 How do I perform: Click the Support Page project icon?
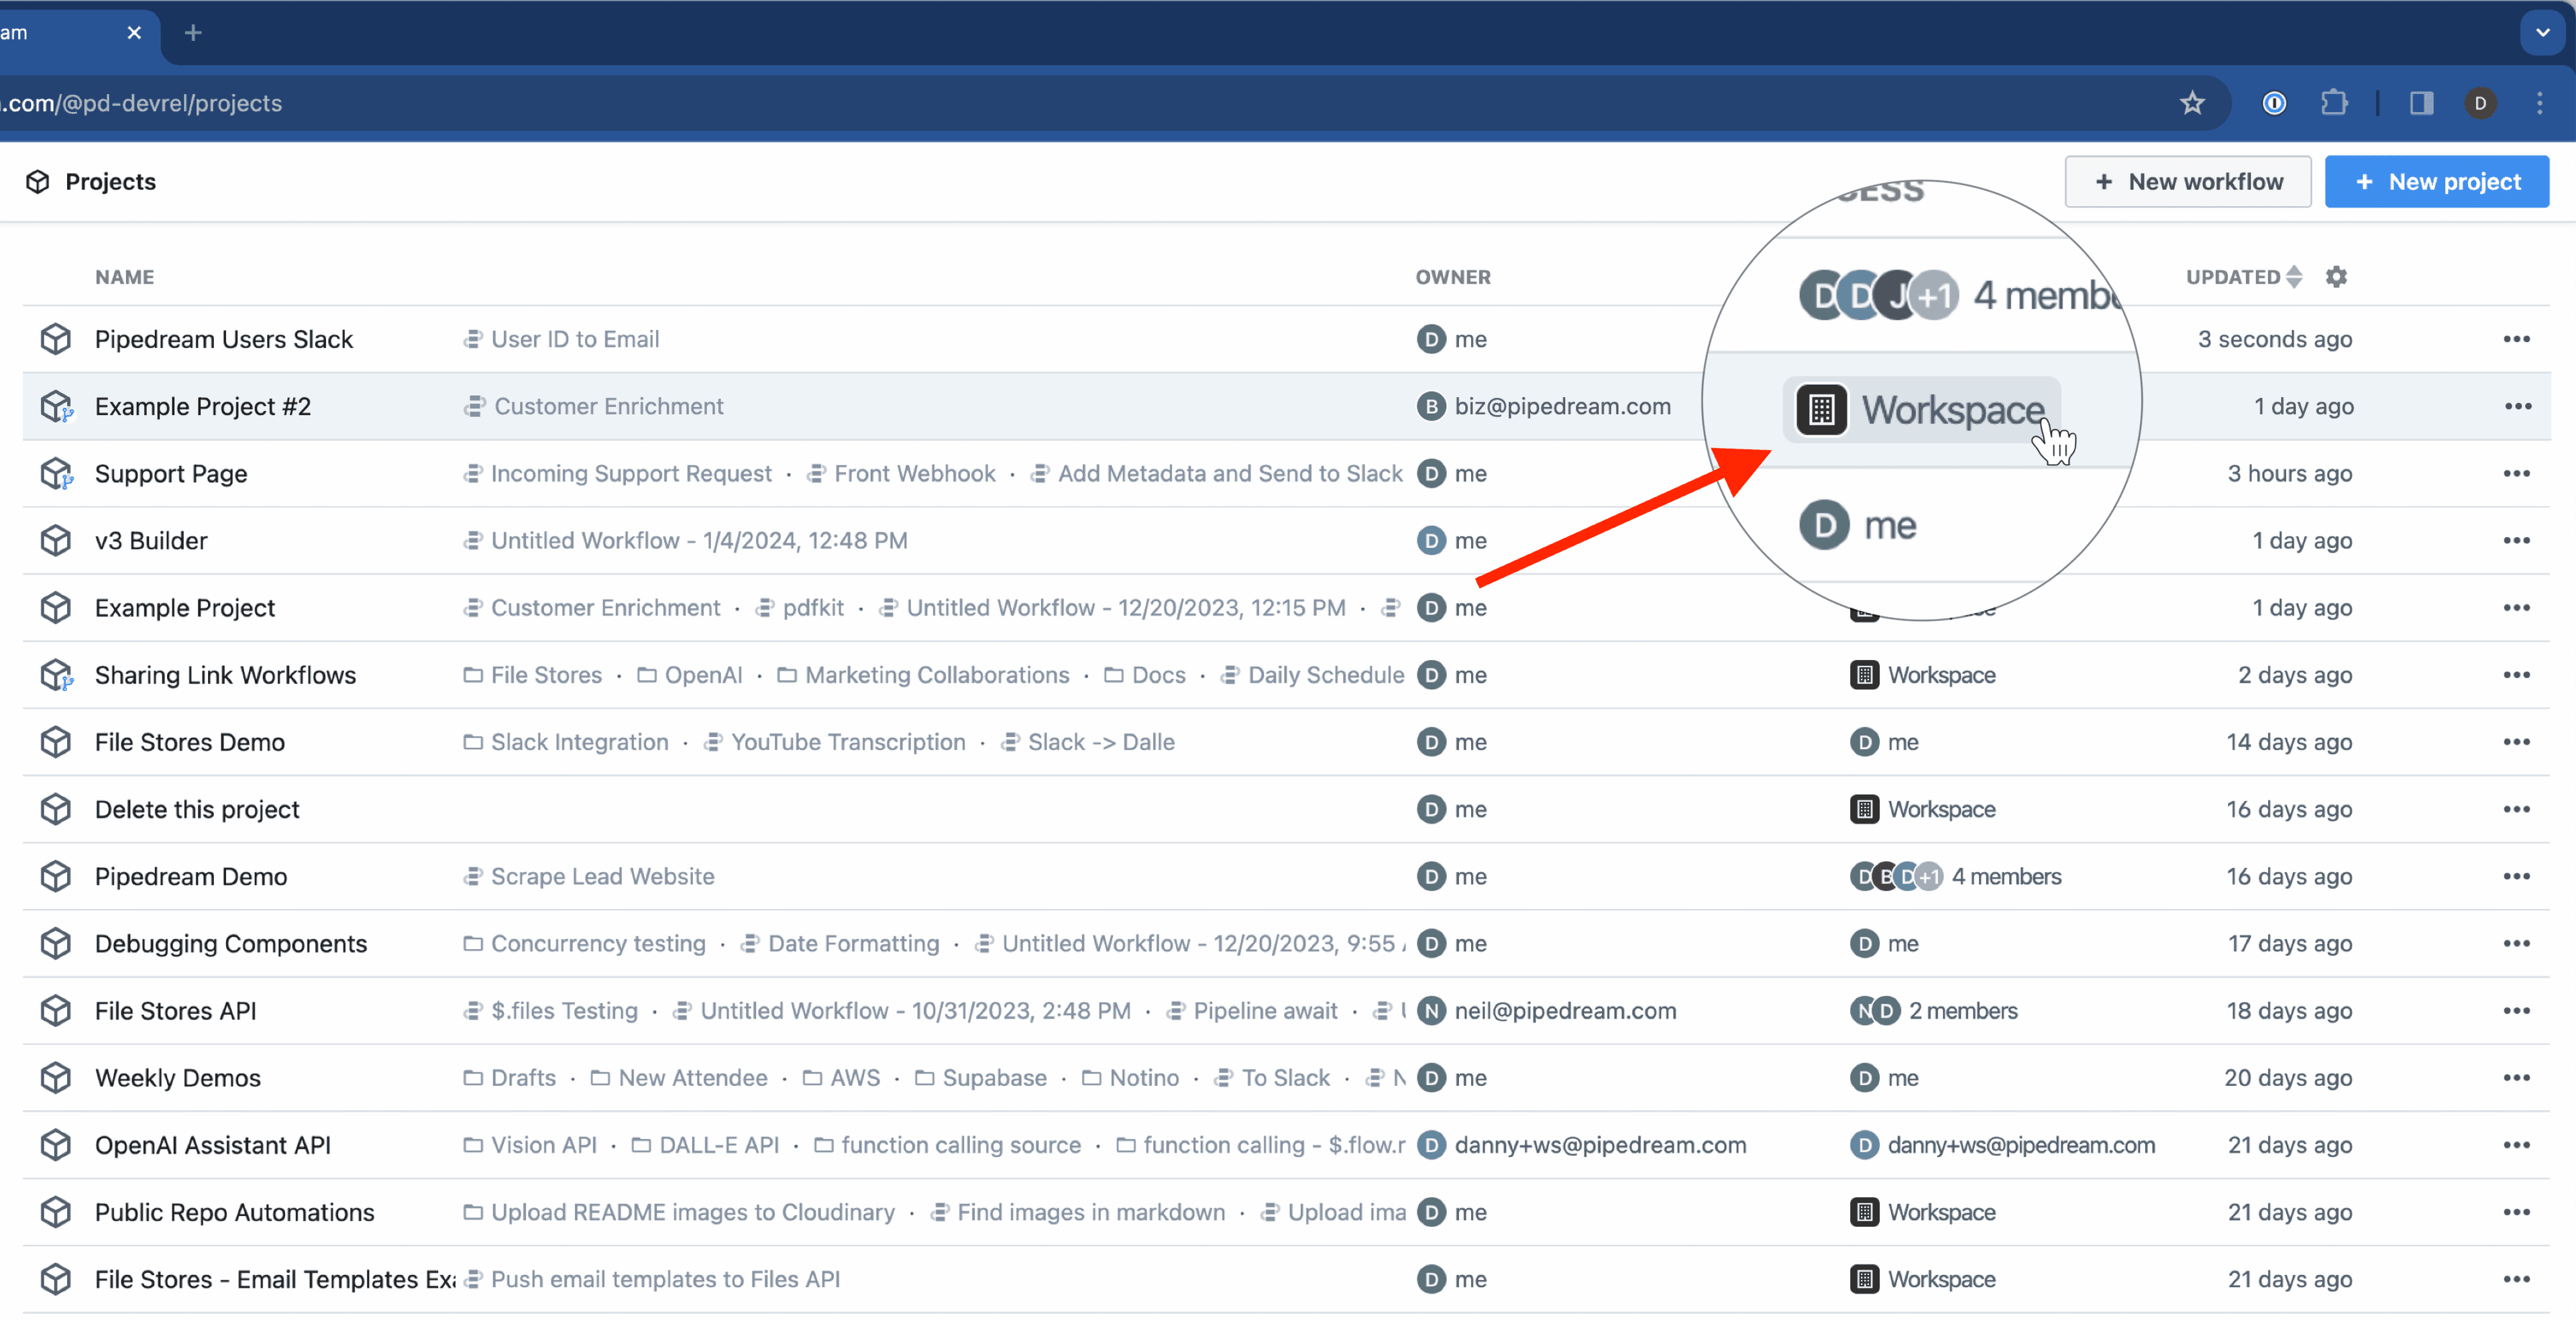(x=56, y=473)
